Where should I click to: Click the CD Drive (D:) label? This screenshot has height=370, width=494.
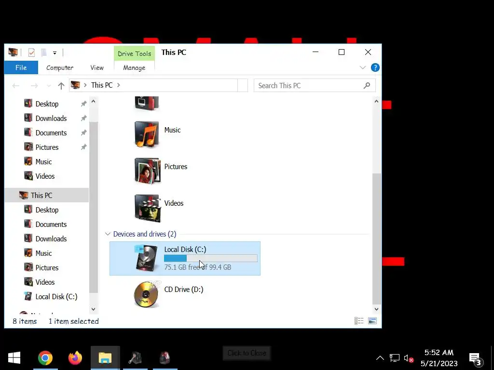[184, 290]
